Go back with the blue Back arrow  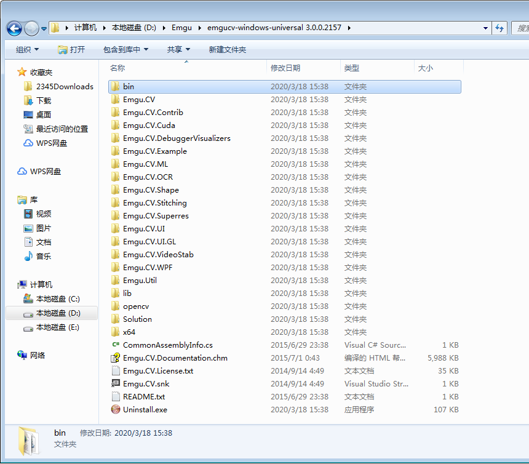[x=14, y=28]
